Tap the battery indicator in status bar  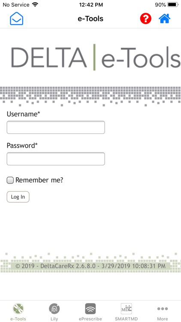[x=173, y=5]
